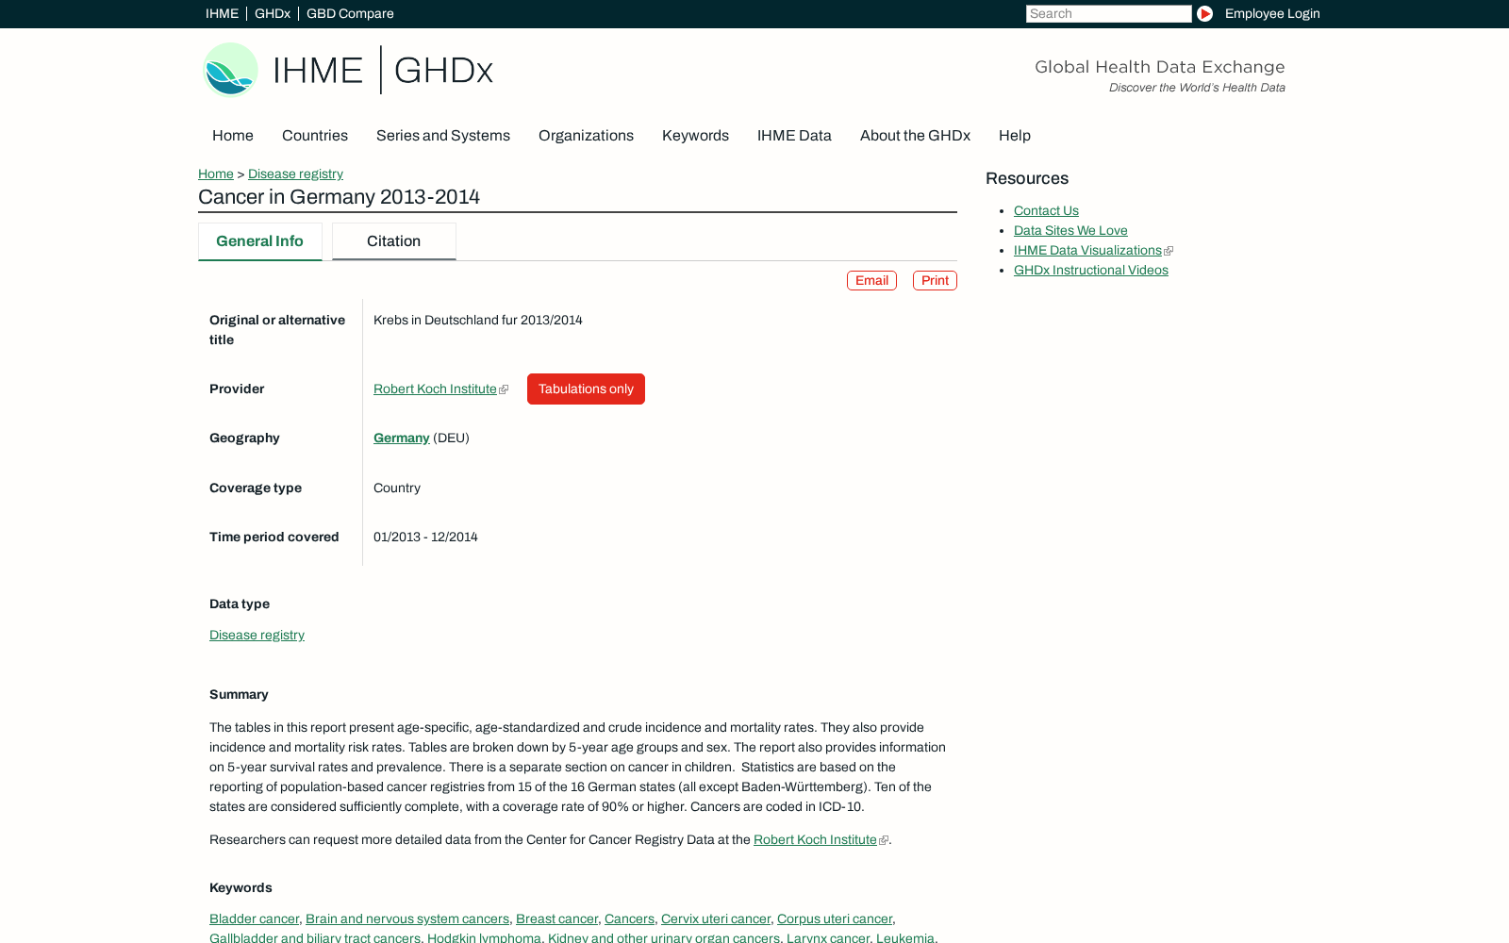Viewport: 1509px width, 943px height.
Task: Open the IHME Data menu
Action: (x=794, y=136)
